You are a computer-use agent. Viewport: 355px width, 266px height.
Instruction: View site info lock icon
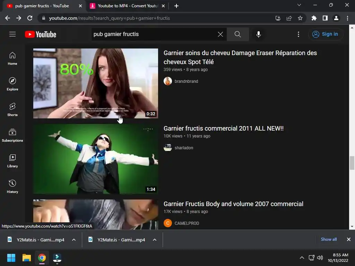44,18
